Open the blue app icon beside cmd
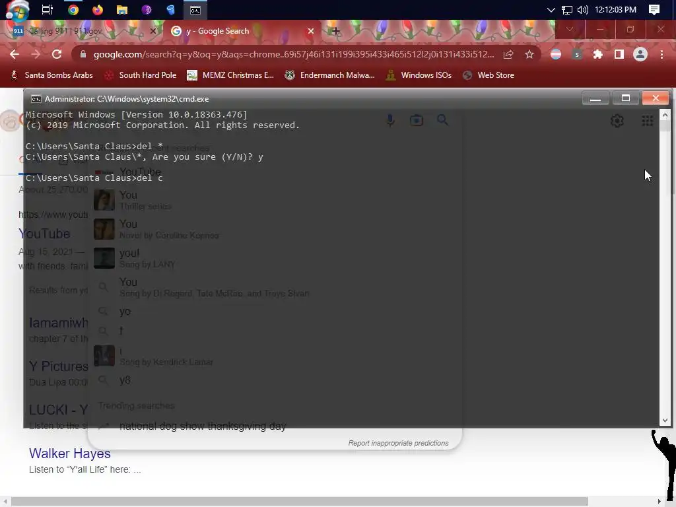This screenshot has width=676, height=507. click(171, 9)
